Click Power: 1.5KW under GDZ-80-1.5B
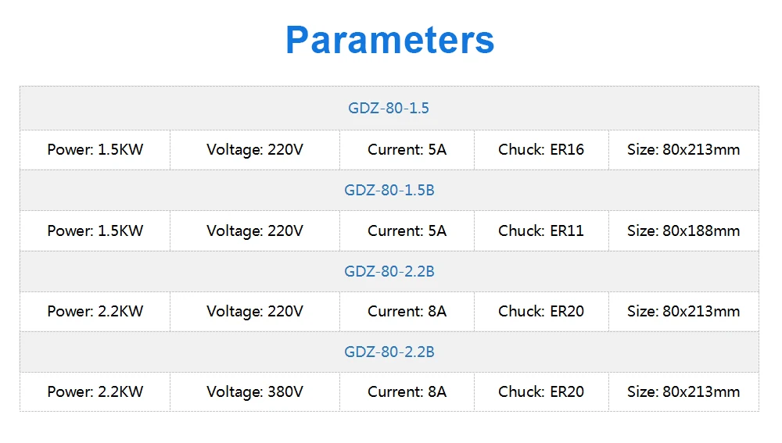The height and width of the screenshot is (443, 782). (x=95, y=230)
